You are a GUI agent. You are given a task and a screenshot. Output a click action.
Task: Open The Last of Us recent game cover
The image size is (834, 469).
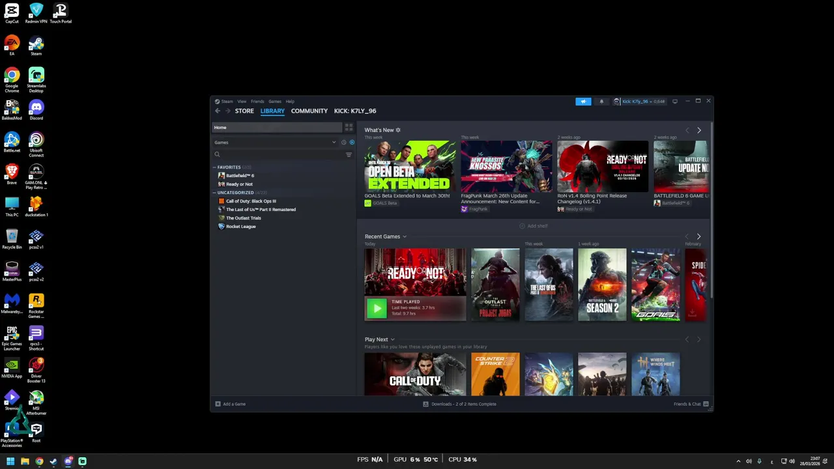[549, 285]
